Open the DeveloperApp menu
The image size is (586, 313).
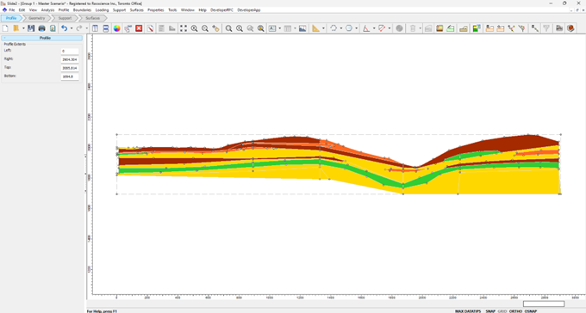click(x=248, y=10)
